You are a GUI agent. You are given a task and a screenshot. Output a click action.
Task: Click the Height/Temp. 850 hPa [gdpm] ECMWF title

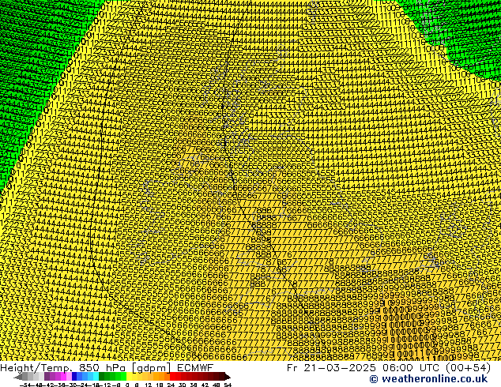click(x=107, y=368)
